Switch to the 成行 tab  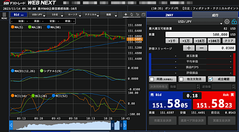coord(215,15)
